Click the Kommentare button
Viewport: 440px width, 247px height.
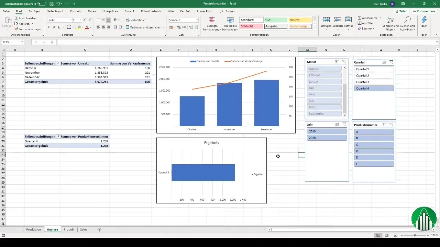coord(424,11)
